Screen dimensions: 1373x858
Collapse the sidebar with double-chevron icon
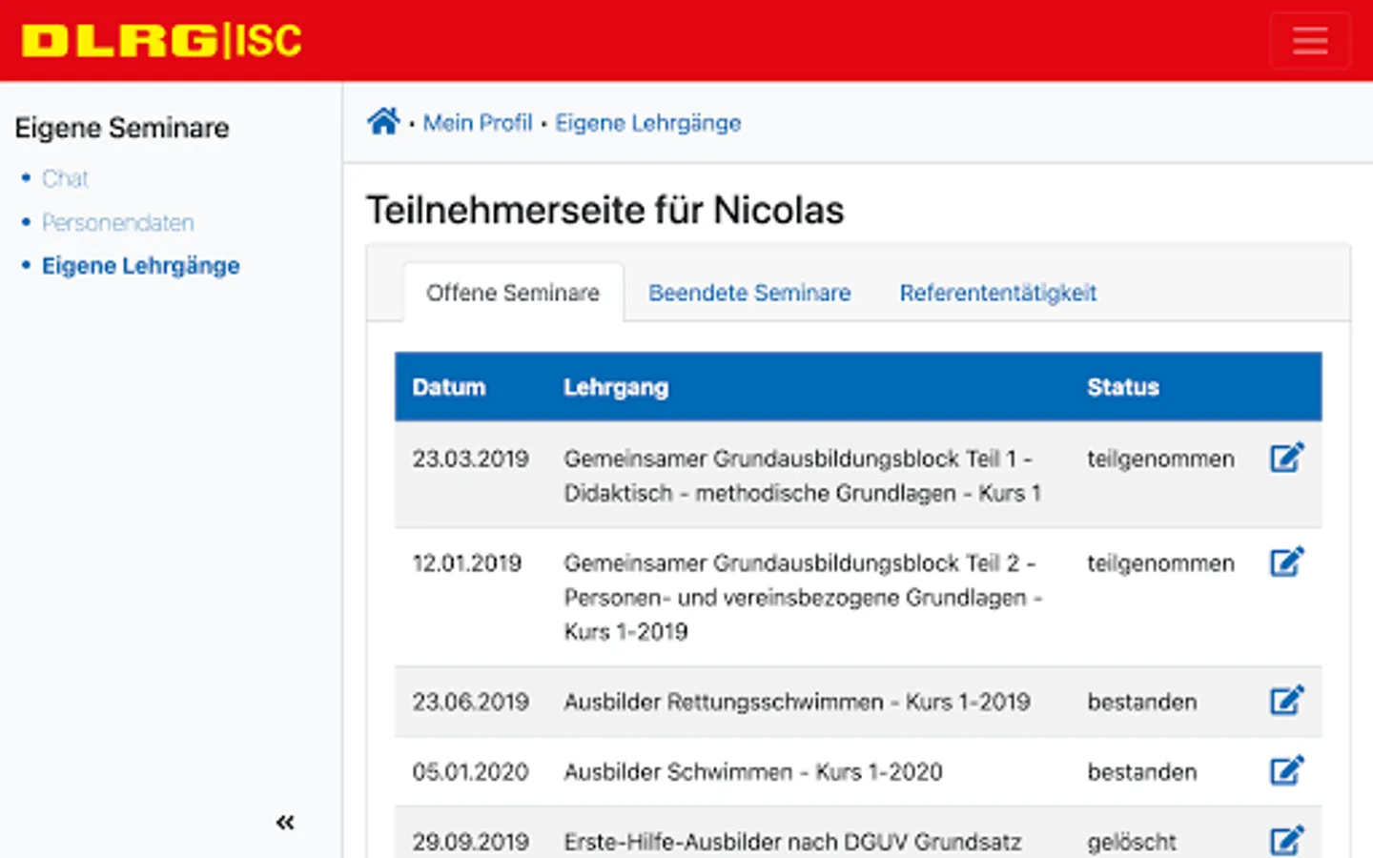tap(285, 822)
